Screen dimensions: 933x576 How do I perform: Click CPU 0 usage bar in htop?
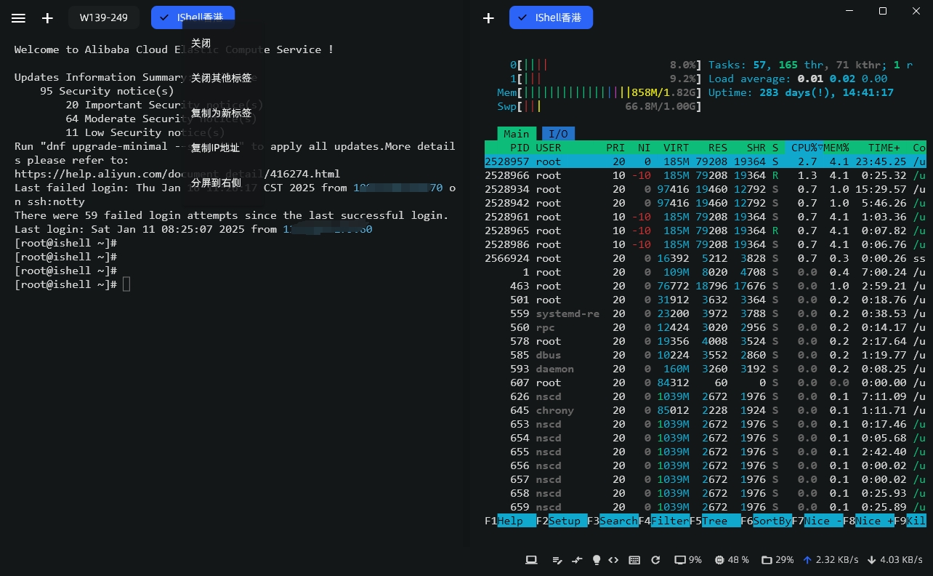pyautogui.click(x=606, y=65)
